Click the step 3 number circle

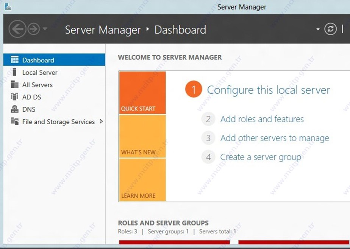point(208,138)
